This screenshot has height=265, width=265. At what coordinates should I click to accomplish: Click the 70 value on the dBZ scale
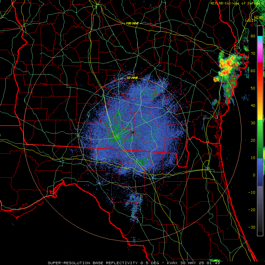pyautogui.click(x=253, y=53)
